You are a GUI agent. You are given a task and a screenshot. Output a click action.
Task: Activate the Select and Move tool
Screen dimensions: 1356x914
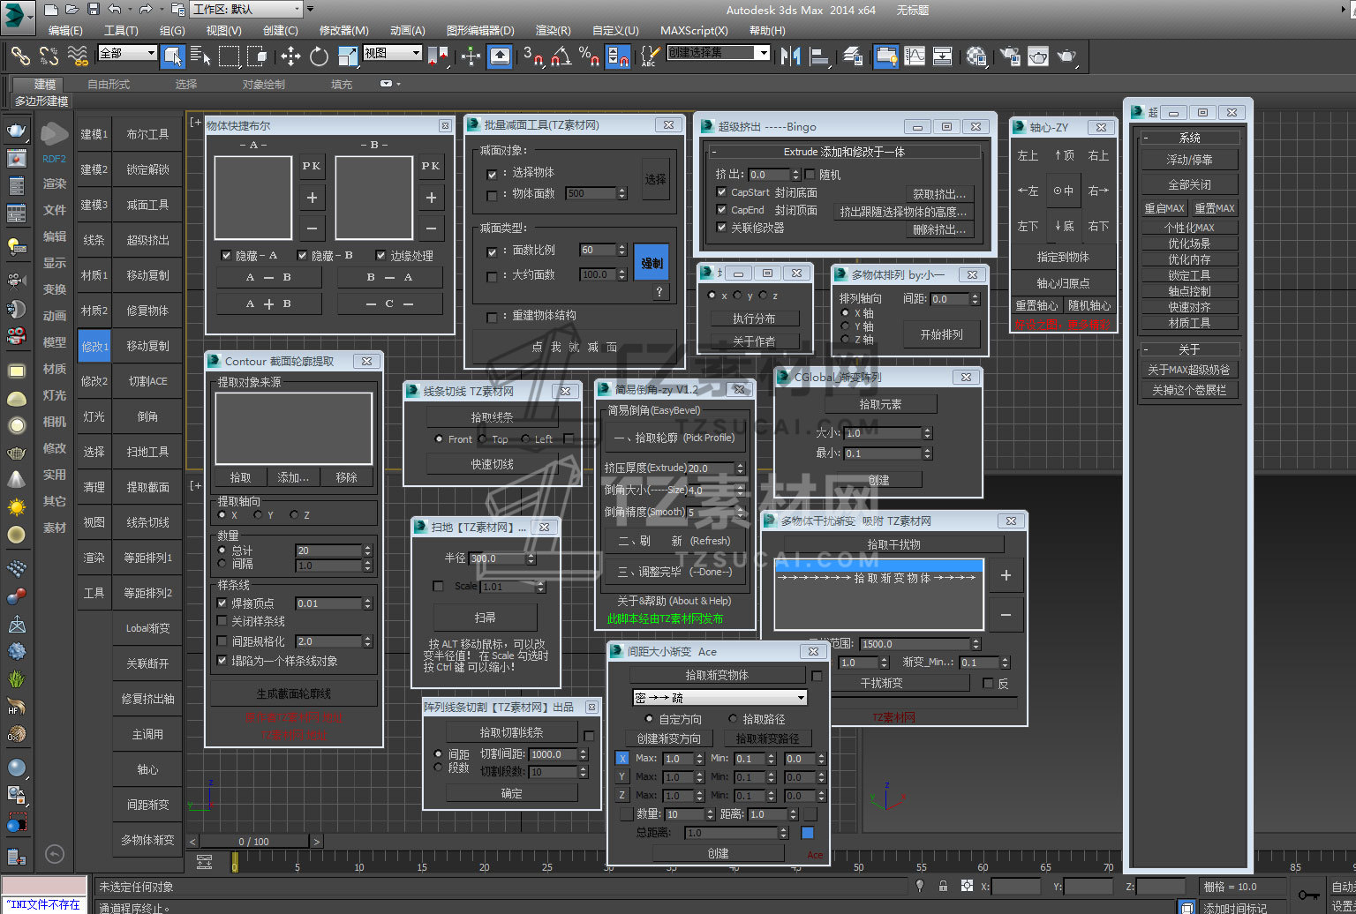point(290,56)
